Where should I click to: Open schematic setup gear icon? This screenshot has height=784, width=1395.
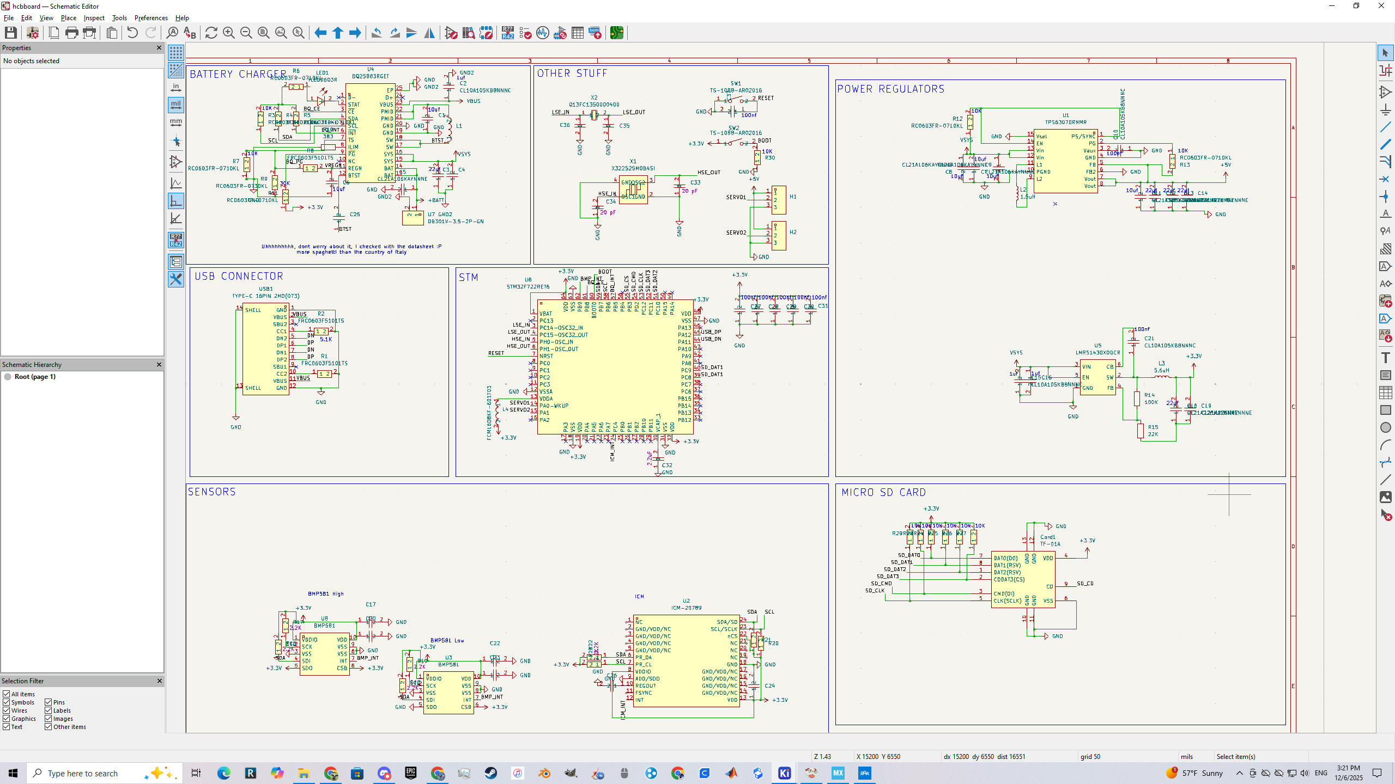[x=33, y=33]
